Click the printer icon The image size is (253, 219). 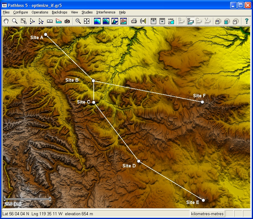[134, 21]
